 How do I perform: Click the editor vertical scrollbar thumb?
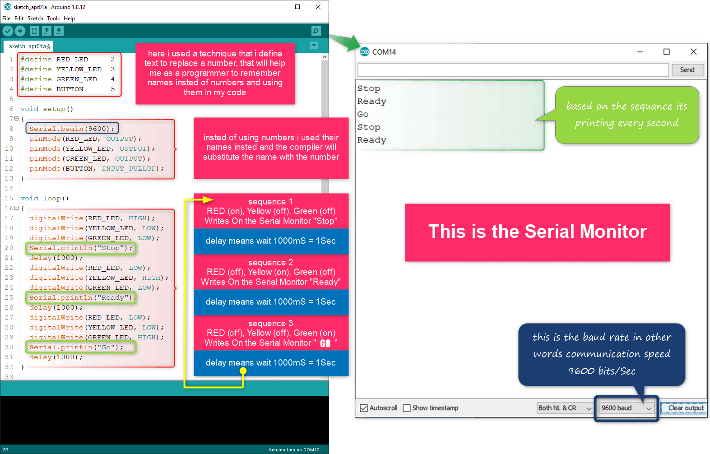coord(325,126)
